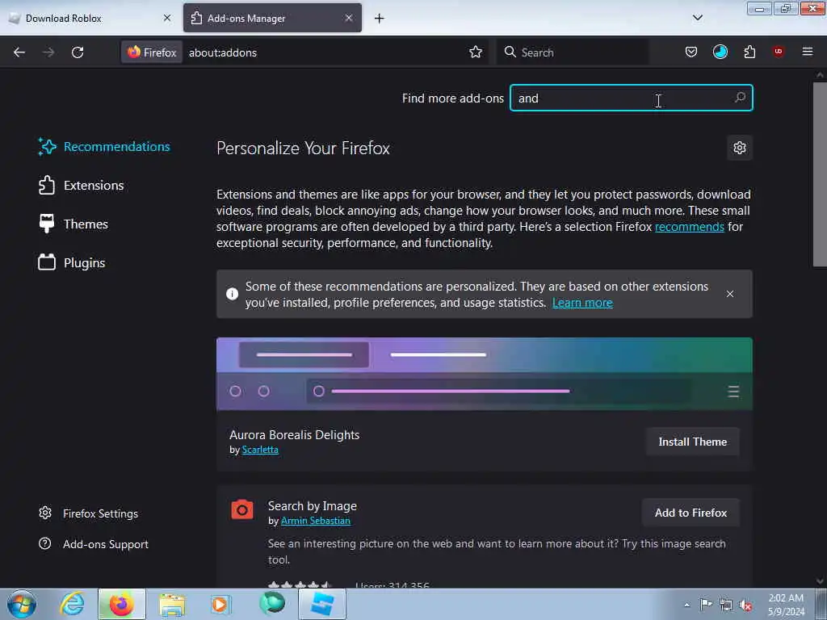Click the Aurora Borealis Delights theme preview

[485, 373]
